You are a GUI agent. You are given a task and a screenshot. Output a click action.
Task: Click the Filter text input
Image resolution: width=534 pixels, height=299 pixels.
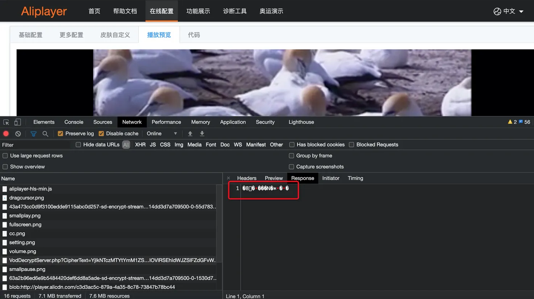[35, 145]
